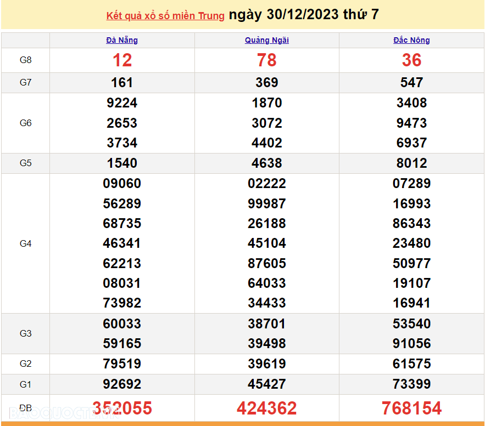The height and width of the screenshot is (426, 485).
Task: Click Đà Nẵng first prize number 92692
Action: pyautogui.click(x=122, y=384)
